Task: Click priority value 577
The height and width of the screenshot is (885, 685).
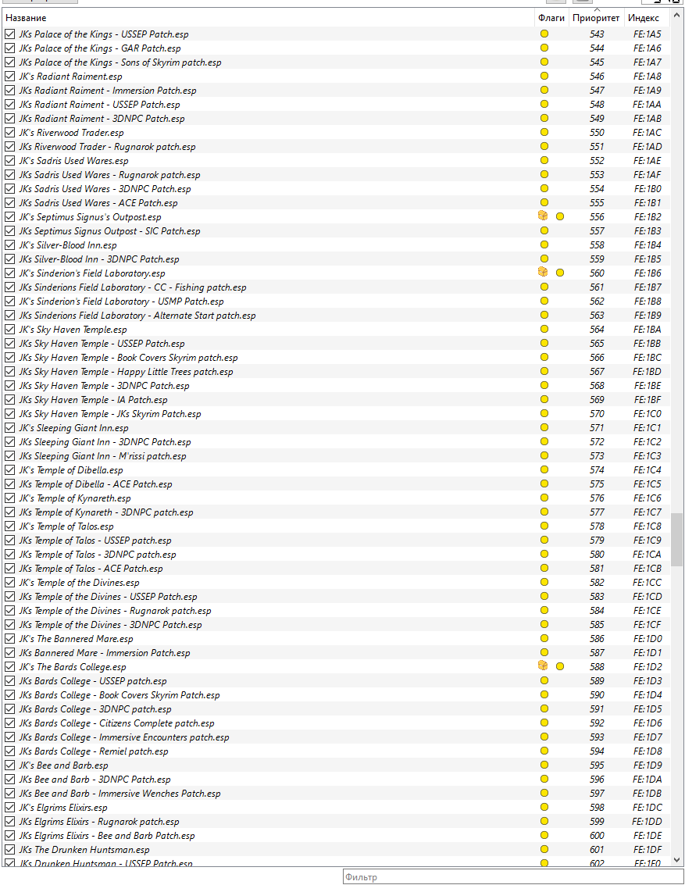Action: click(x=597, y=512)
